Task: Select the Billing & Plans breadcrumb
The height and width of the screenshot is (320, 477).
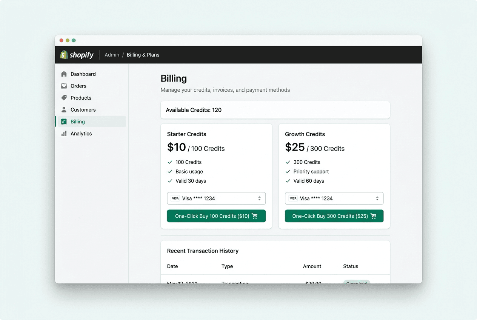Action: pos(143,54)
